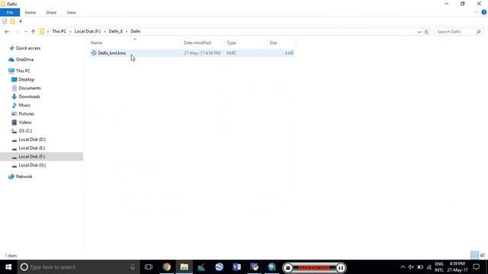Click This PC in the address bar

click(x=59, y=31)
